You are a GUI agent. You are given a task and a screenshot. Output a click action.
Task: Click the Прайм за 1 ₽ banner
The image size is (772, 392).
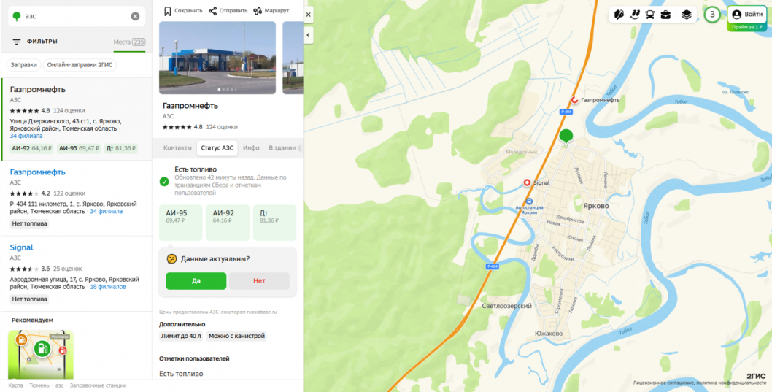pyautogui.click(x=747, y=28)
